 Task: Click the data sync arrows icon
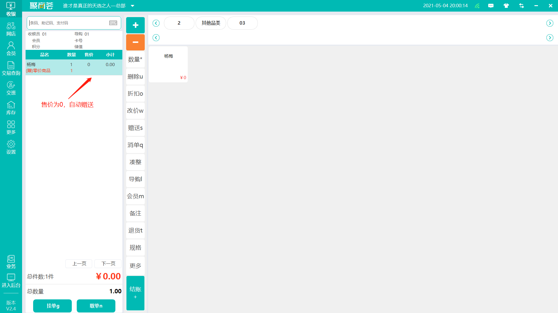pos(521,6)
